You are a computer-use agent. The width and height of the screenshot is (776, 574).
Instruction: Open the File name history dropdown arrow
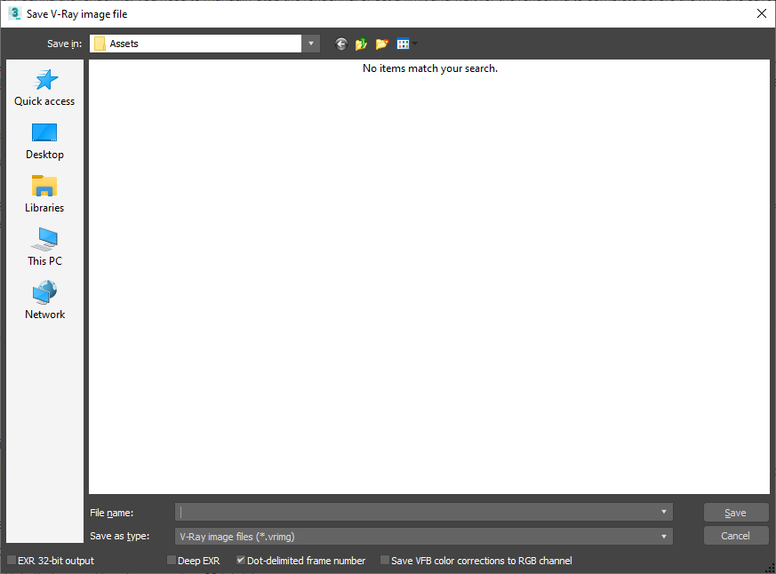[x=663, y=512]
